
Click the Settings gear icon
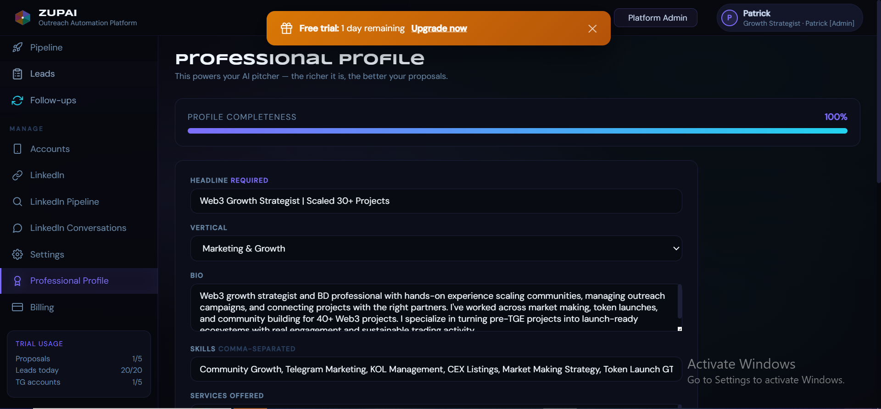point(17,255)
